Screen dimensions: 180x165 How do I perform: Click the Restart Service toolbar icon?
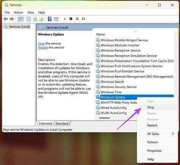tap(84, 19)
